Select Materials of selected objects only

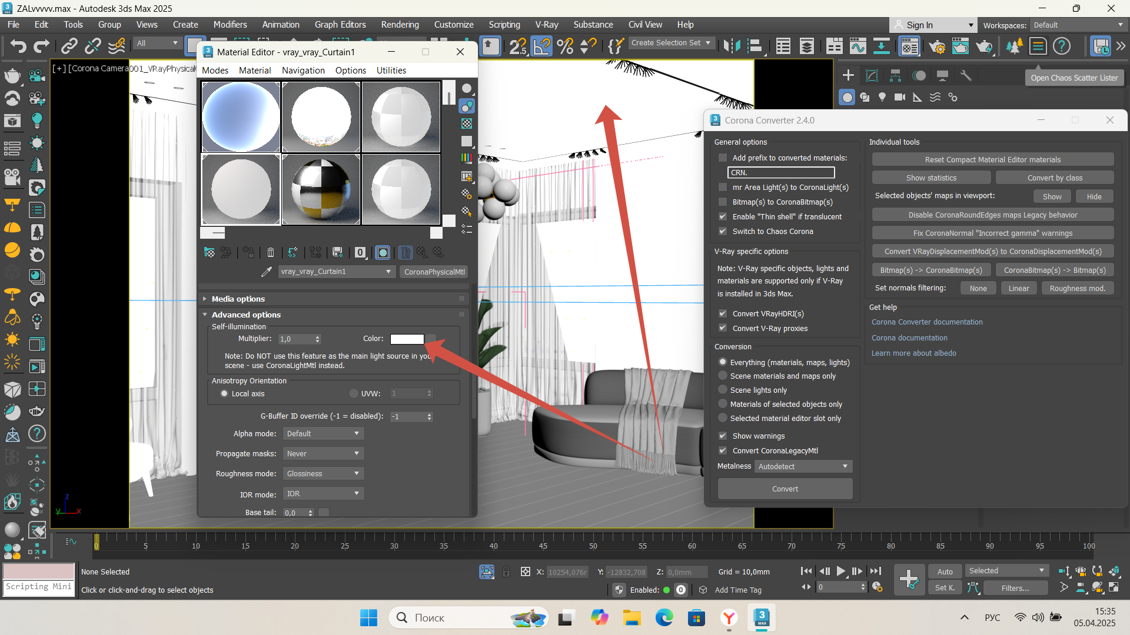pos(723,404)
